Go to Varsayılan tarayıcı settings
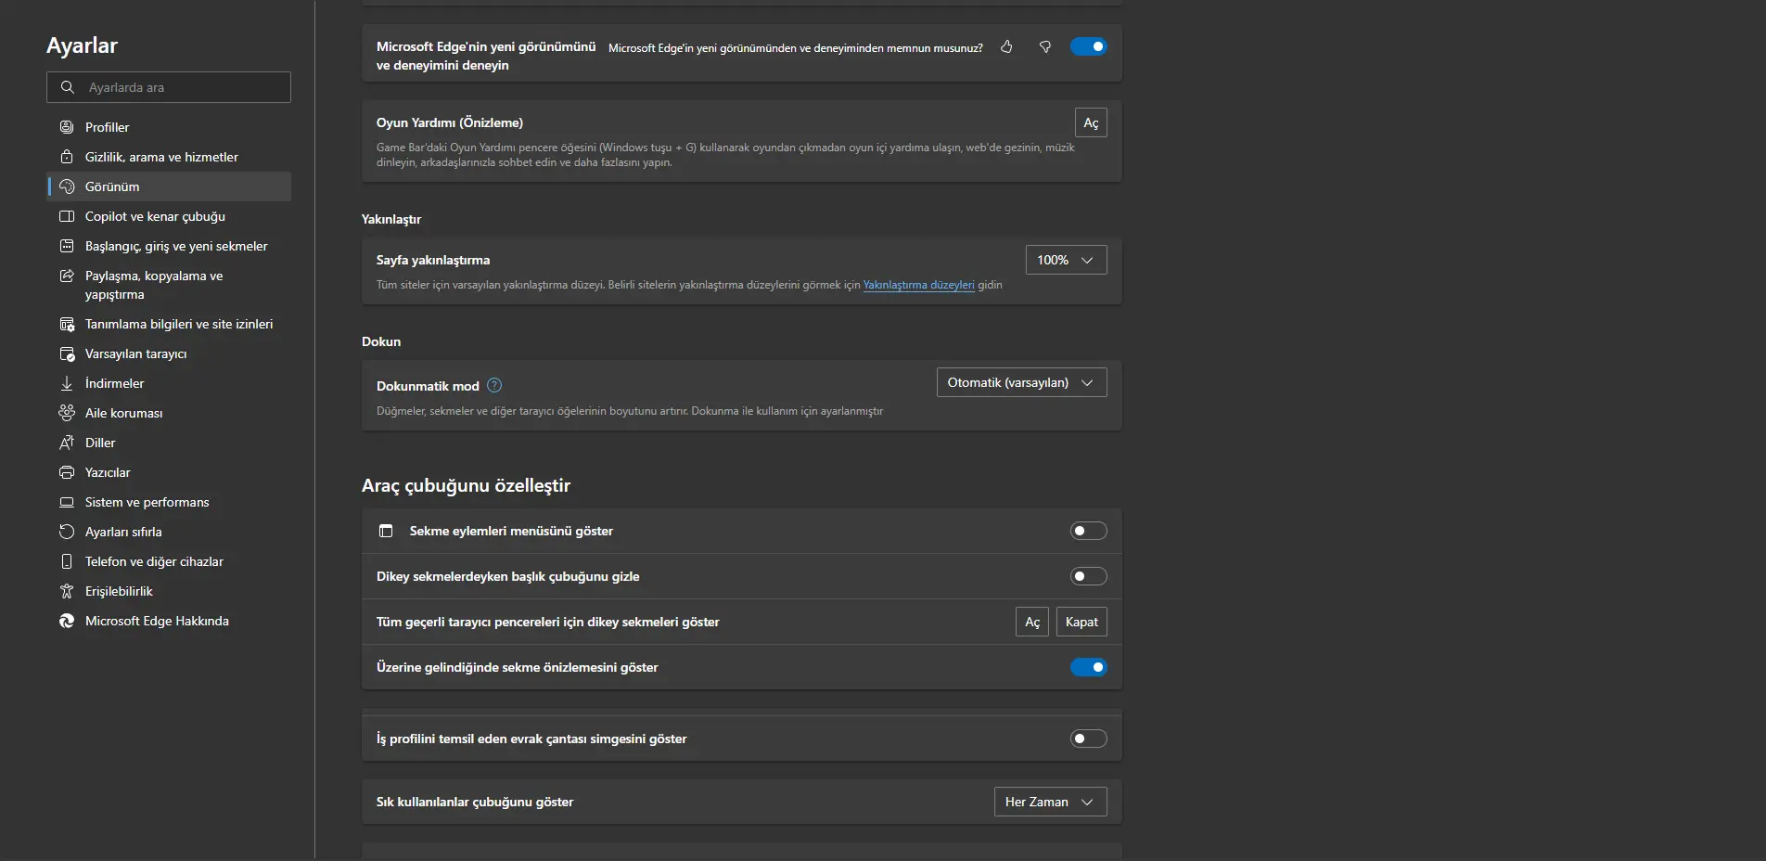The image size is (1766, 861). tap(169, 353)
